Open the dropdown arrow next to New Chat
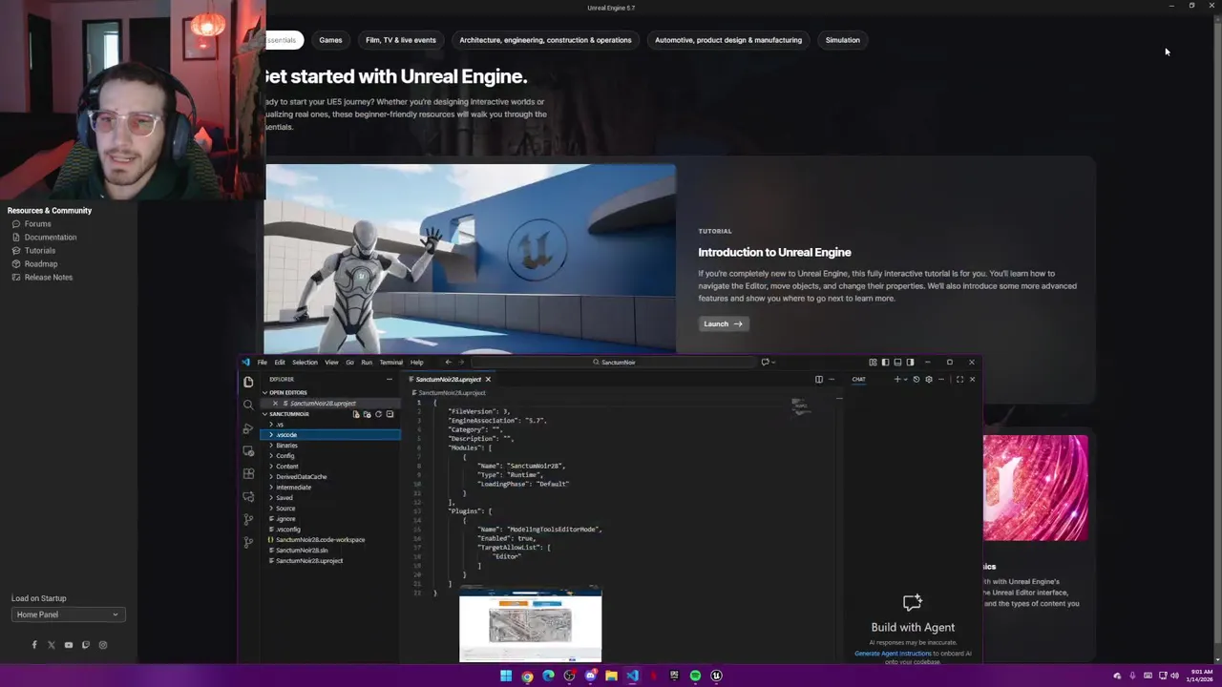This screenshot has height=687, width=1222. (x=904, y=380)
